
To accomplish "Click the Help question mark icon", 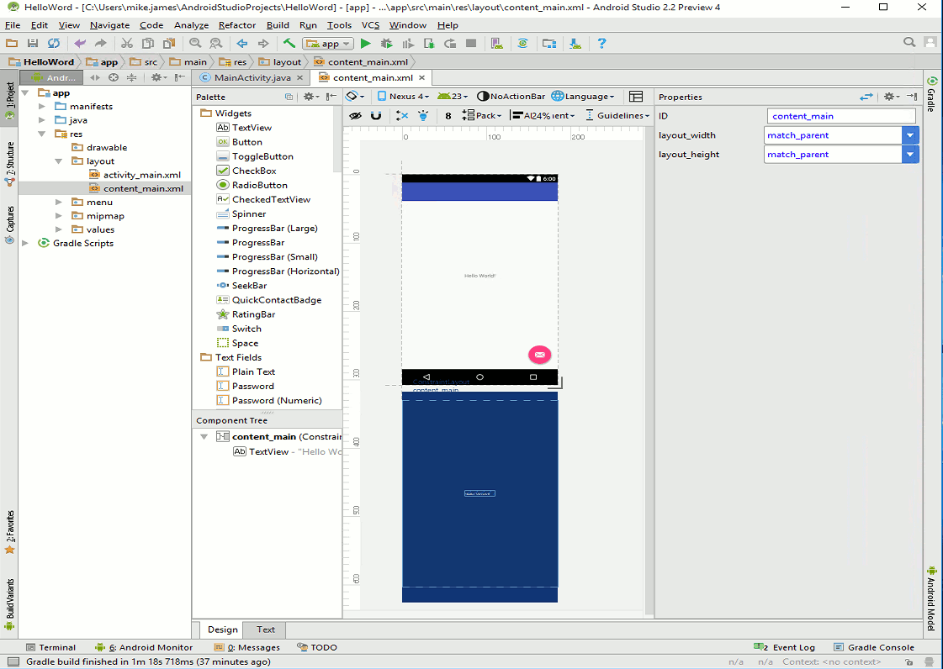I will 601,43.
